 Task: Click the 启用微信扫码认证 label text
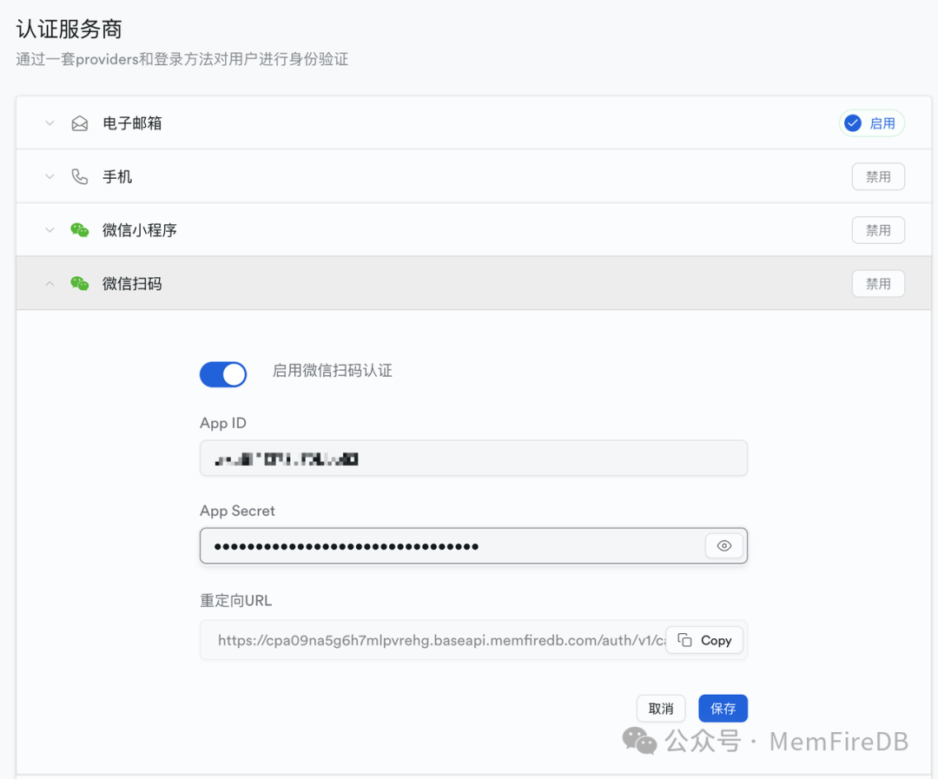click(x=333, y=370)
